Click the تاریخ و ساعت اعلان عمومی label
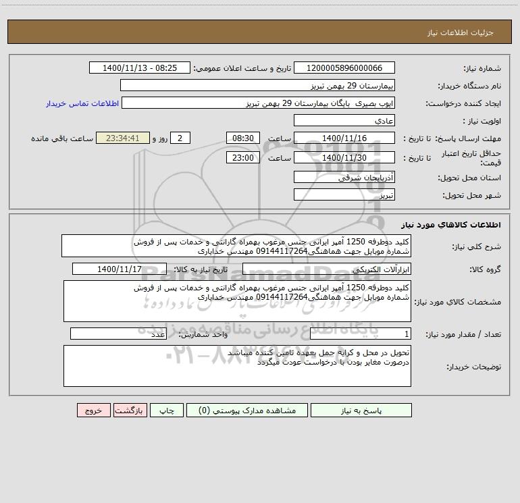Viewport: 520px width, 503px height. pyautogui.click(x=242, y=68)
